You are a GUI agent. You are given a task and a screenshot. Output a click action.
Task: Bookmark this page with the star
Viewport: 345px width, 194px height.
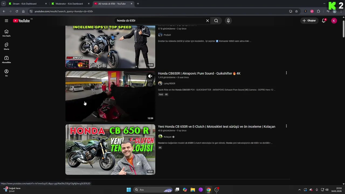click(x=296, y=11)
